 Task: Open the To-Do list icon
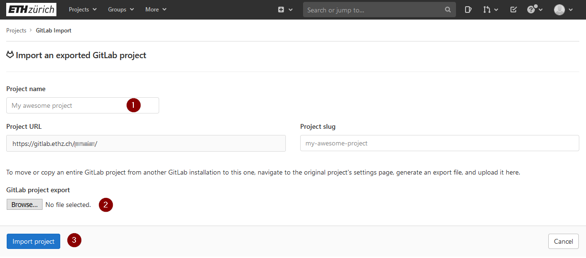point(513,10)
